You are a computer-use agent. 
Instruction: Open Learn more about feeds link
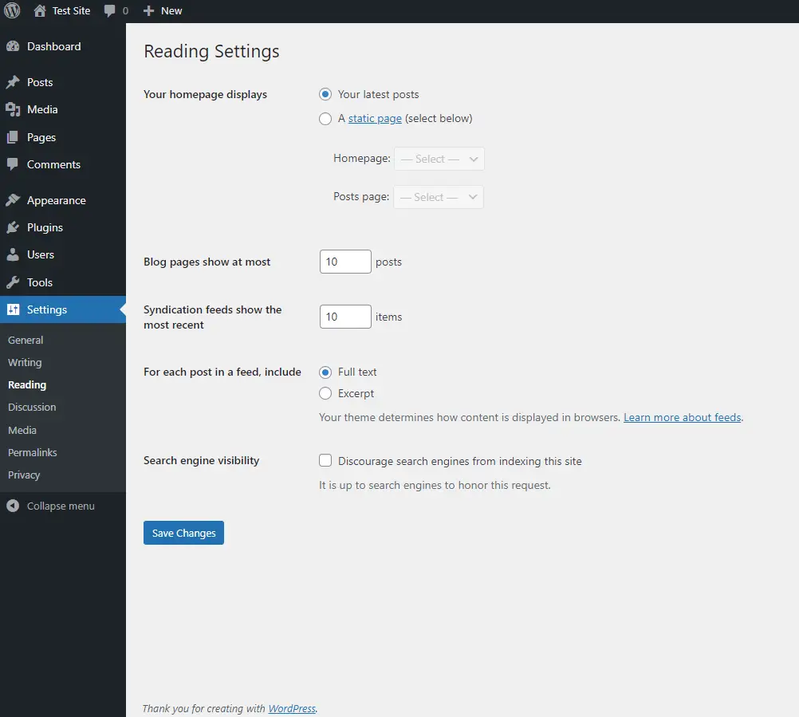(683, 417)
